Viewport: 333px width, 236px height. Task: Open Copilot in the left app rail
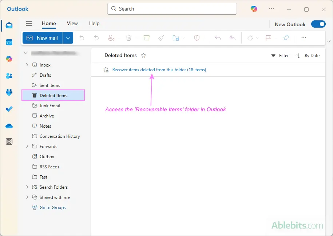(x=9, y=59)
